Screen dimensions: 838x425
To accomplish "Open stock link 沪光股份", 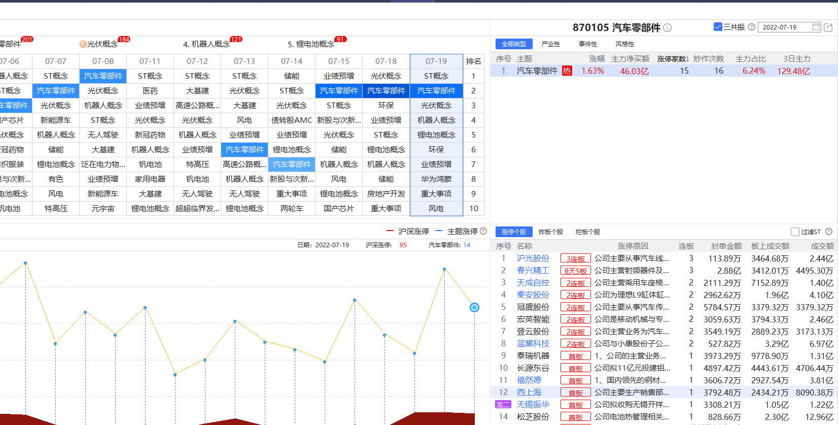I will (x=533, y=258).
